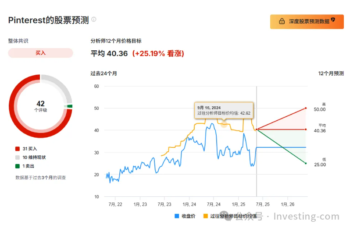This screenshot has height=227, width=346.
Task: Click the green sell segment of donut
Action: click(x=70, y=106)
